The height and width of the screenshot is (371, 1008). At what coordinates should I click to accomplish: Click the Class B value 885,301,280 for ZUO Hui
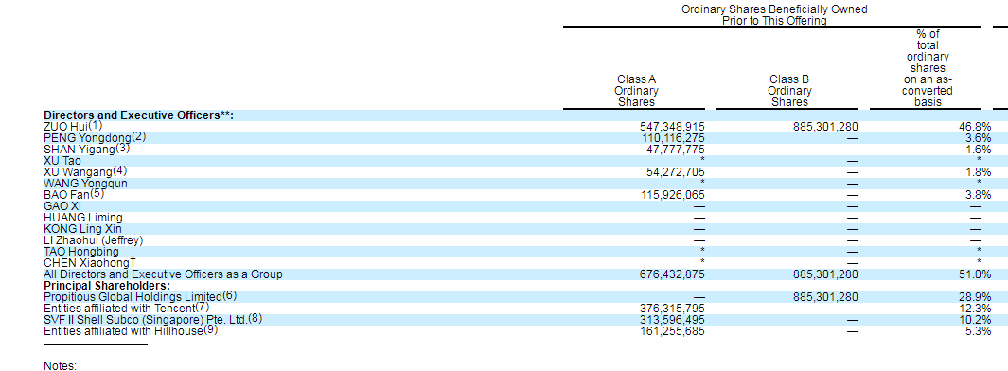pos(826,127)
